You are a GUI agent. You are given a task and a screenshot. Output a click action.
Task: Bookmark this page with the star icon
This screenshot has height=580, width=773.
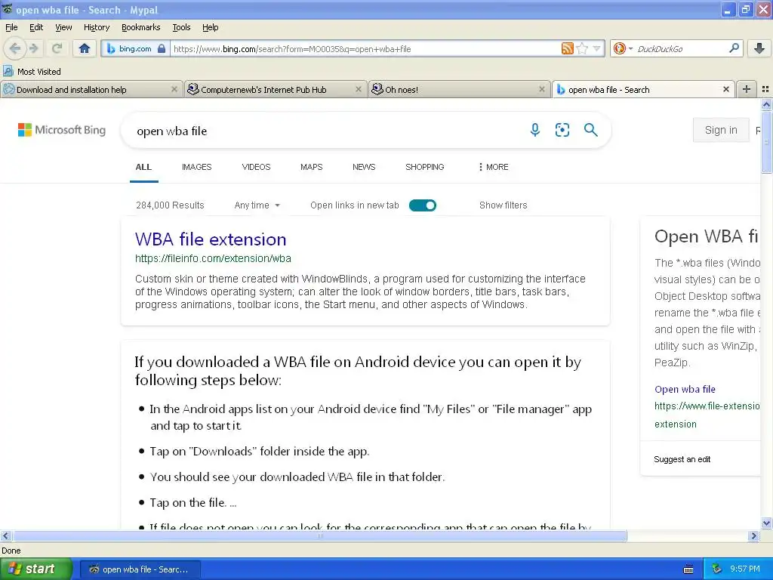[582, 48]
